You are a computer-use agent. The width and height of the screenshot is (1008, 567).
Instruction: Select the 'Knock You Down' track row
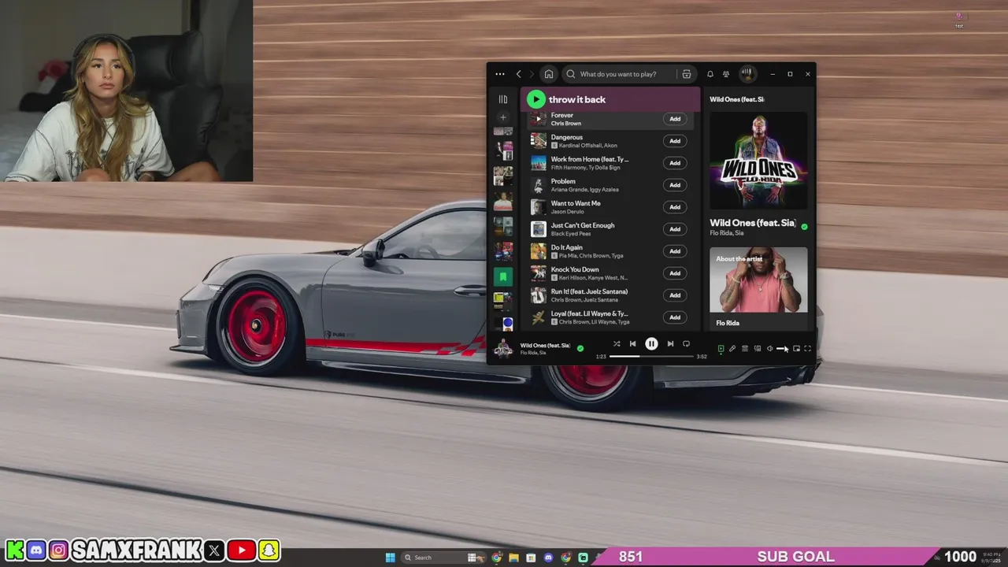click(x=610, y=273)
